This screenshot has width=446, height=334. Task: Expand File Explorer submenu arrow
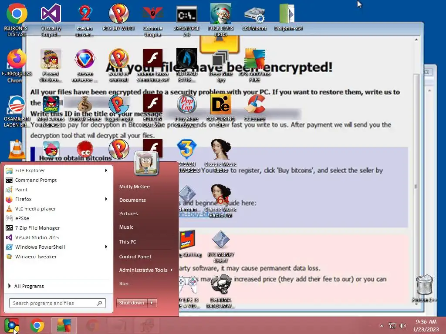[x=106, y=170]
